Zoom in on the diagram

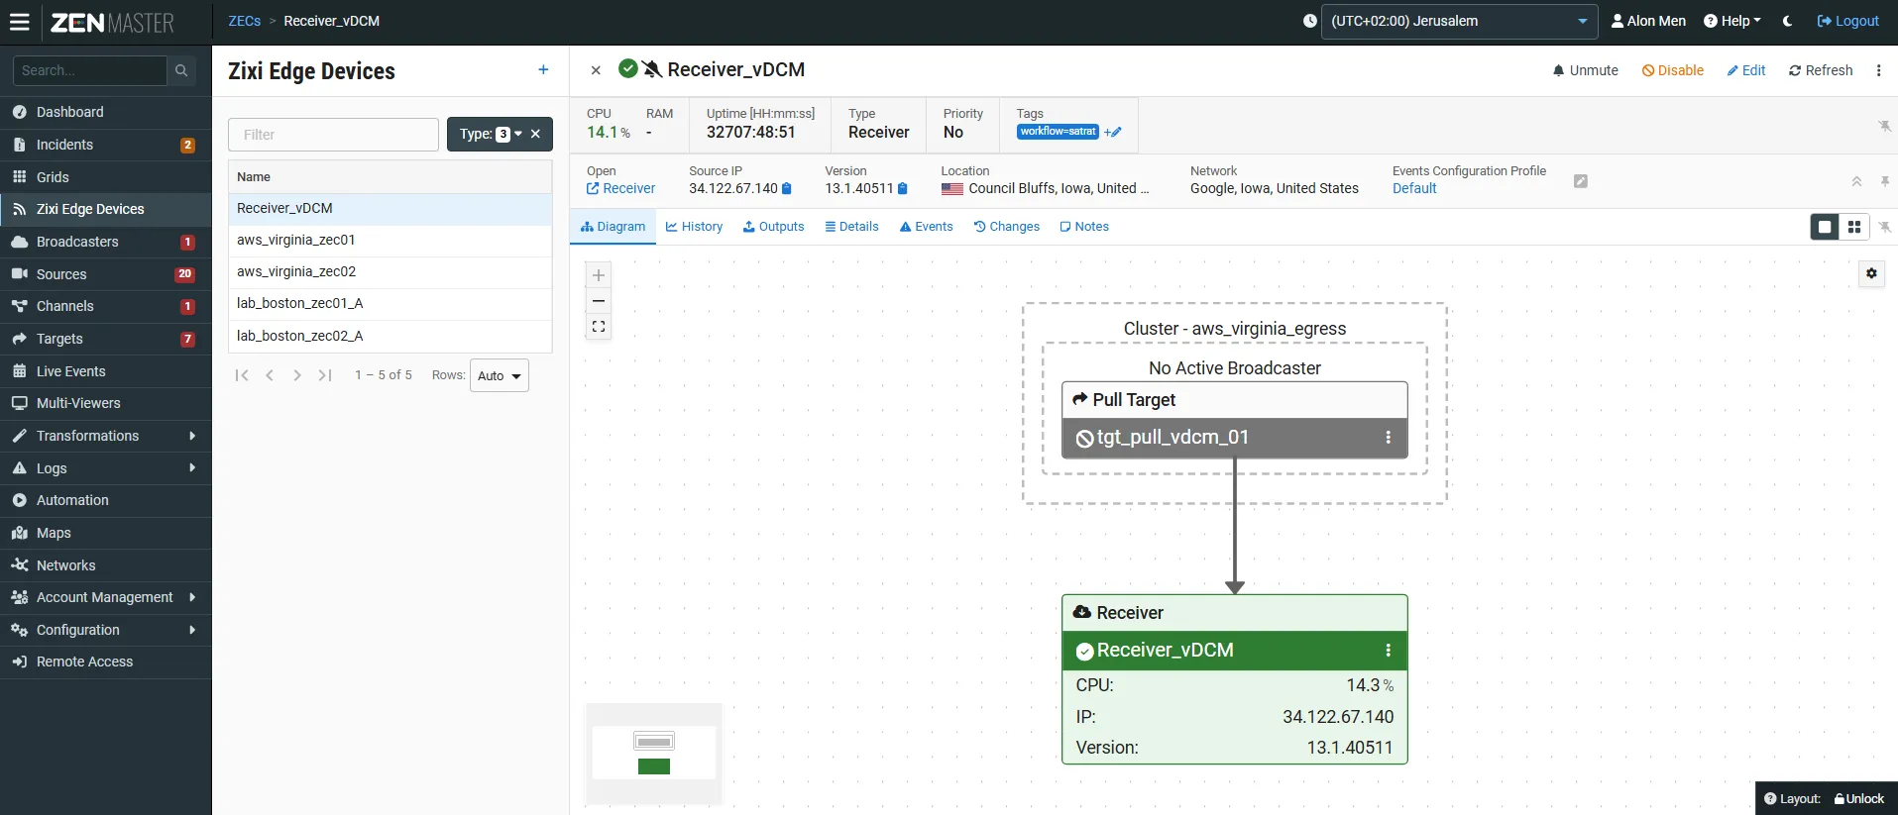coord(599,275)
